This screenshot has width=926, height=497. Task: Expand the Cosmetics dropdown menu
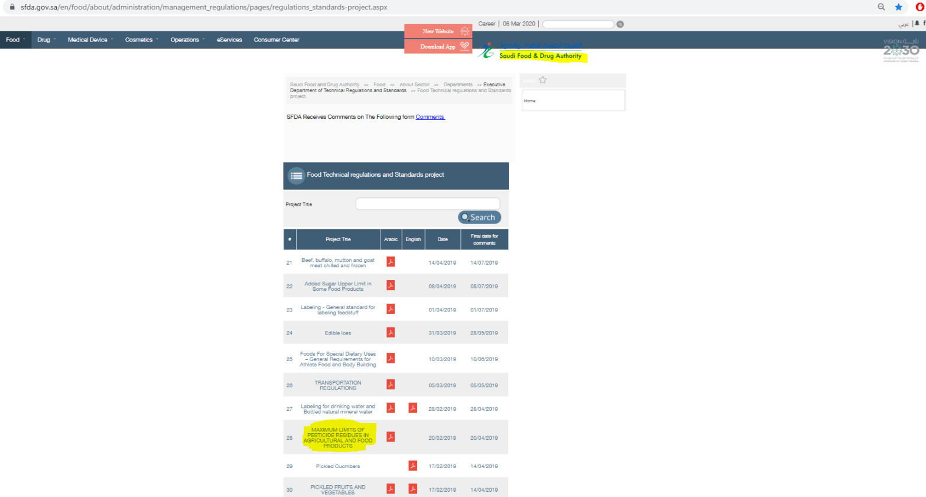[141, 40]
